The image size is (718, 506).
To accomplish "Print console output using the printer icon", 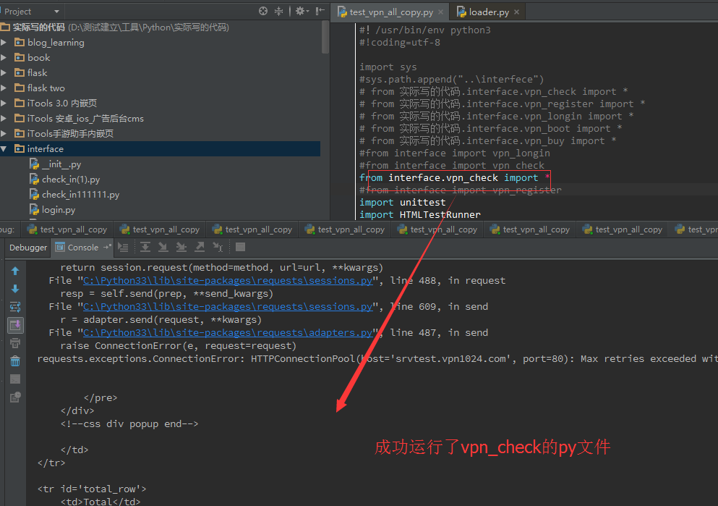I will (15, 342).
